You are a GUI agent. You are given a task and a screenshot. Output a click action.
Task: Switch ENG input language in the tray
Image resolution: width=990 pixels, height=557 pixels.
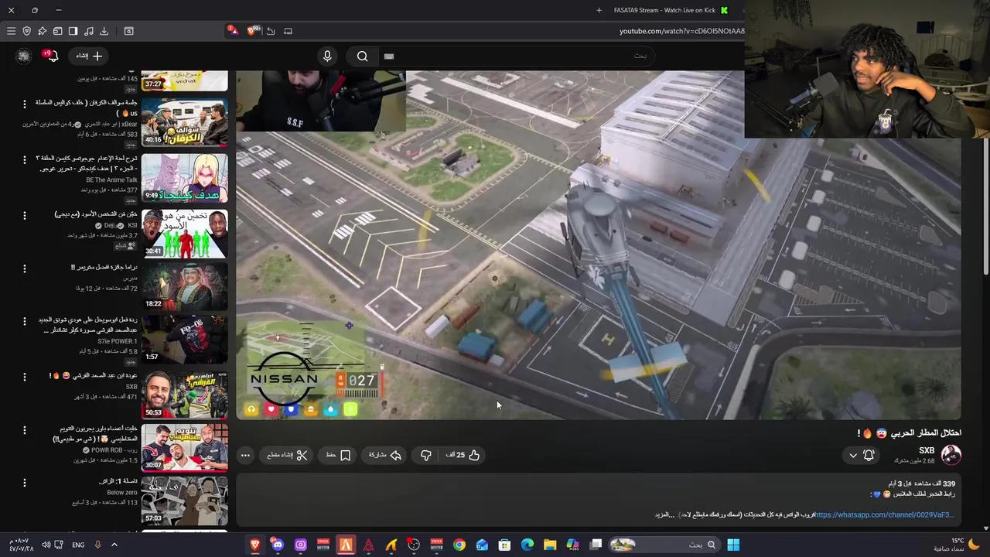pyautogui.click(x=78, y=545)
